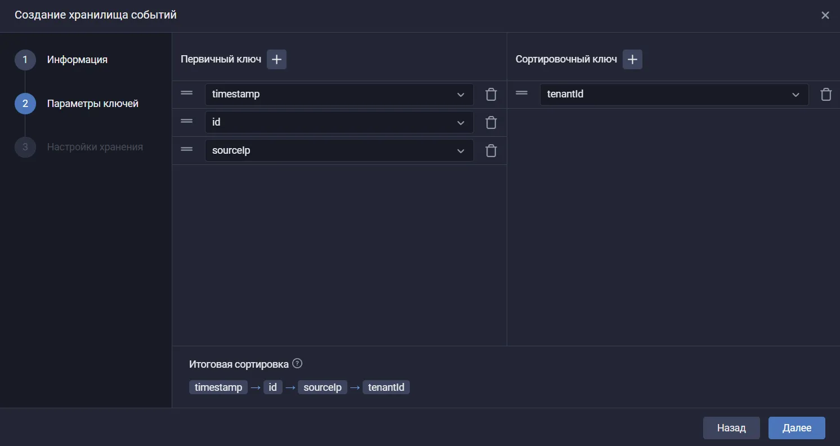Close the Создание хранилища событий dialog

(x=825, y=15)
